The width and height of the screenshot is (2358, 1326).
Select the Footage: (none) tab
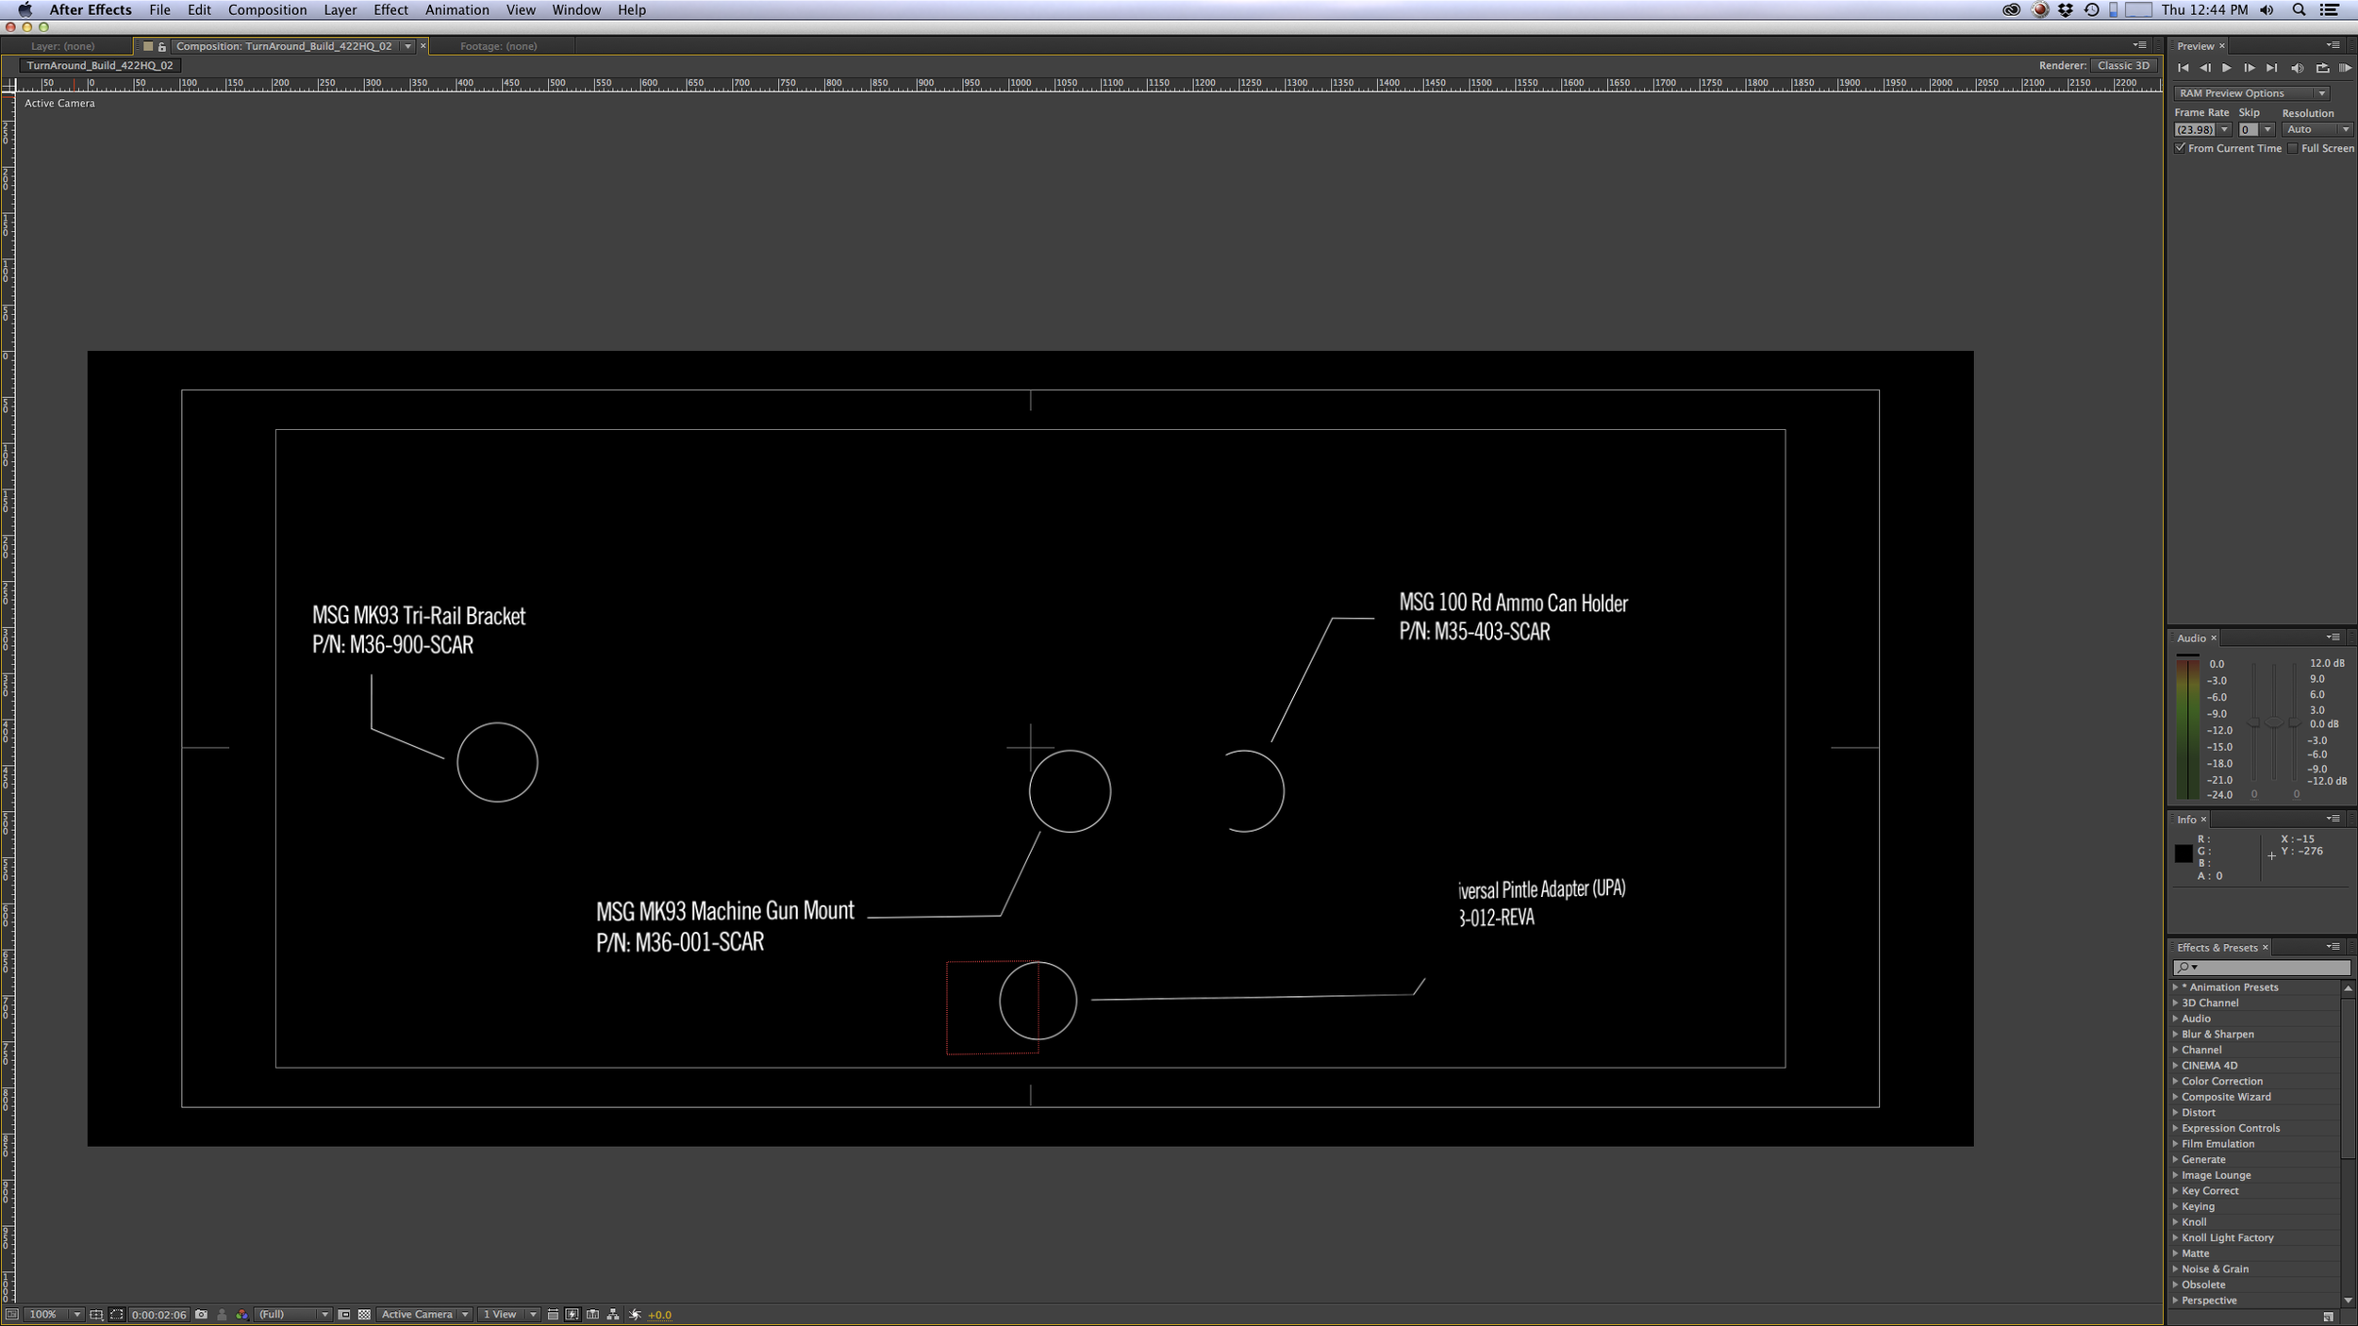(x=498, y=46)
